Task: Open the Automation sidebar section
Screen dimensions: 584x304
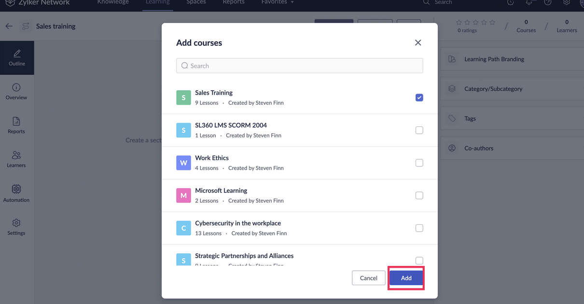Action: (16, 193)
